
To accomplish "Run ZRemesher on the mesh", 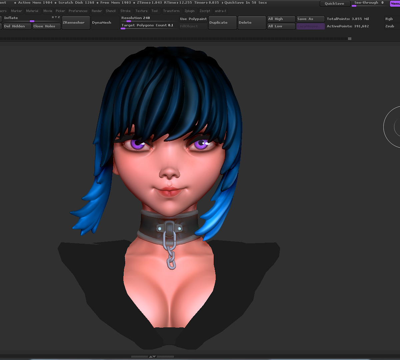I will click(76, 23).
